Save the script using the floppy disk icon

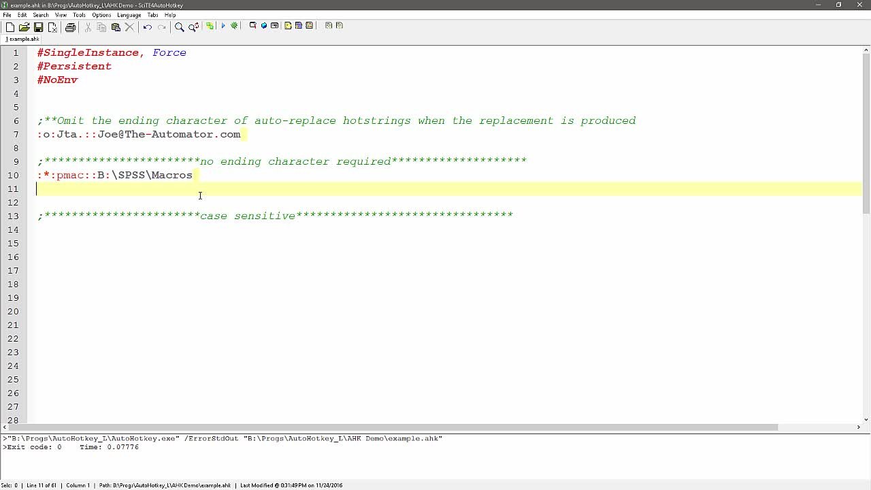[38, 27]
